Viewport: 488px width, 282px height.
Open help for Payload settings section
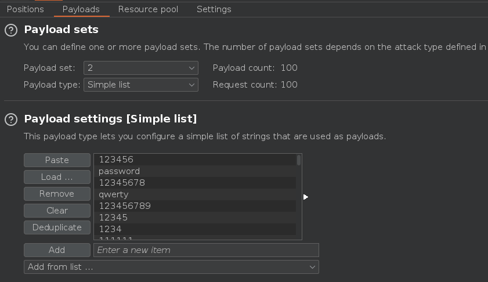(10, 120)
